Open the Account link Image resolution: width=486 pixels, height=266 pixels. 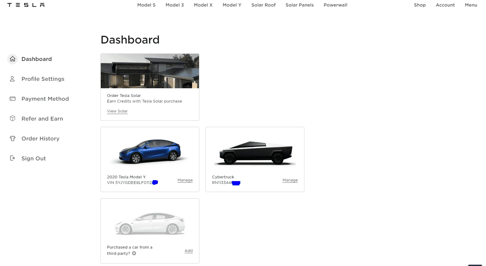point(445,5)
